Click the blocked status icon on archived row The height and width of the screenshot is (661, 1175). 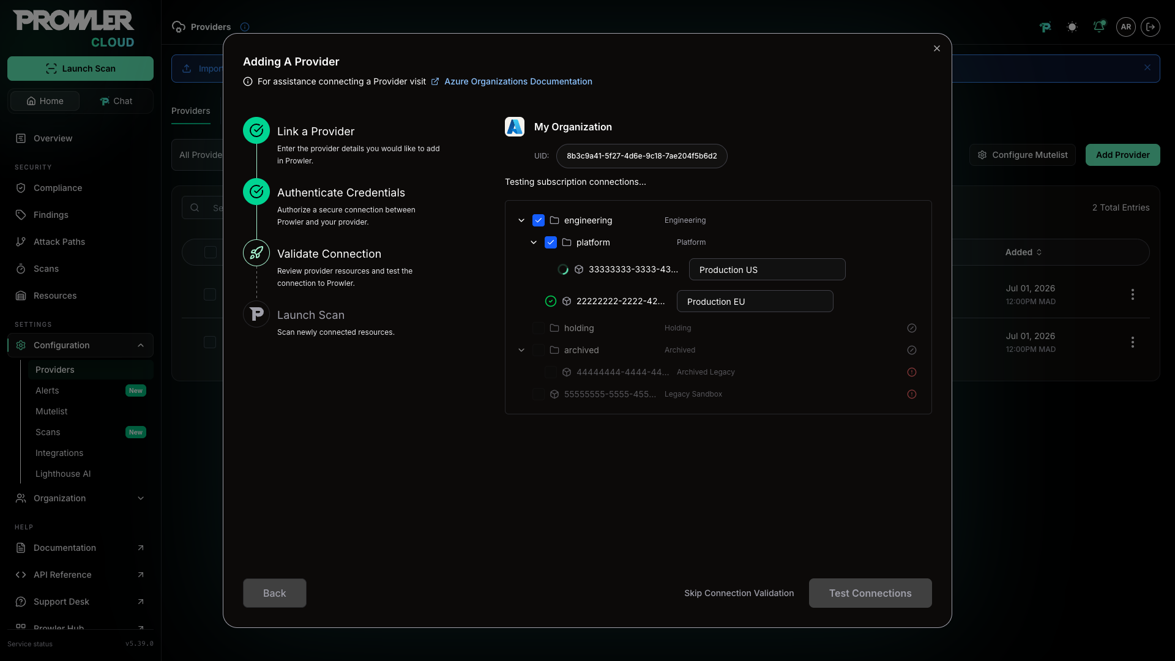(x=912, y=350)
